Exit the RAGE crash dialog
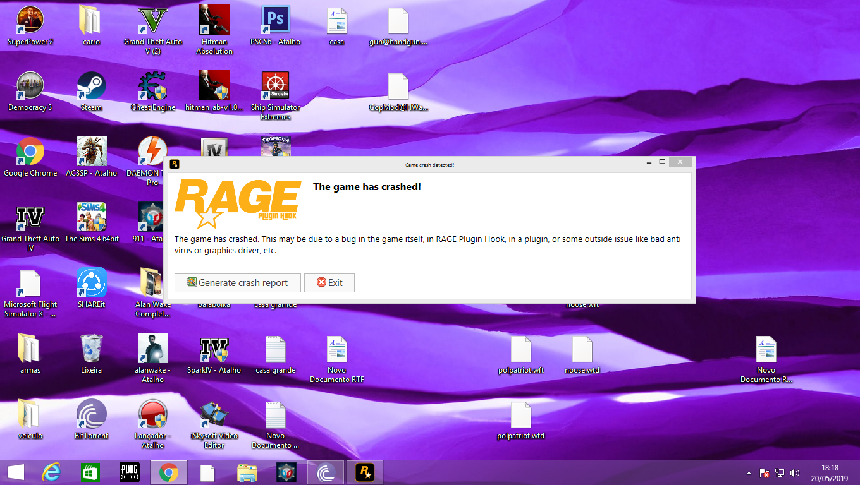Image resolution: width=860 pixels, height=485 pixels. pos(329,283)
